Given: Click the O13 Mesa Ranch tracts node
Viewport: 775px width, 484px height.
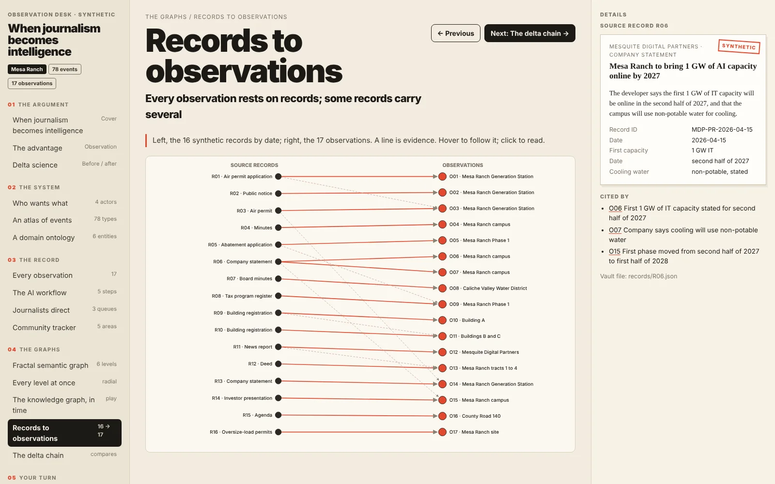Looking at the screenshot, I should pyautogui.click(x=442, y=368).
